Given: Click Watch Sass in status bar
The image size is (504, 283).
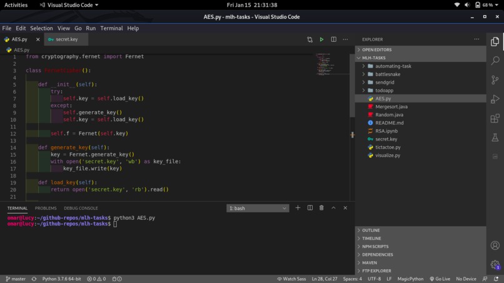Looking at the screenshot, I should pos(291,279).
